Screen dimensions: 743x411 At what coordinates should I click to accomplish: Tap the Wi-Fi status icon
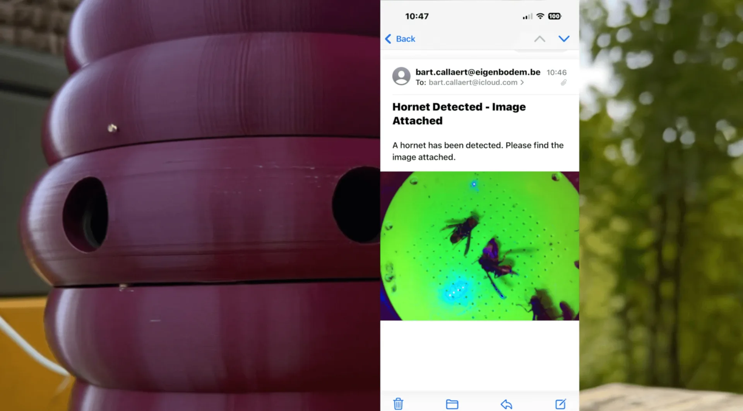pyautogui.click(x=540, y=16)
